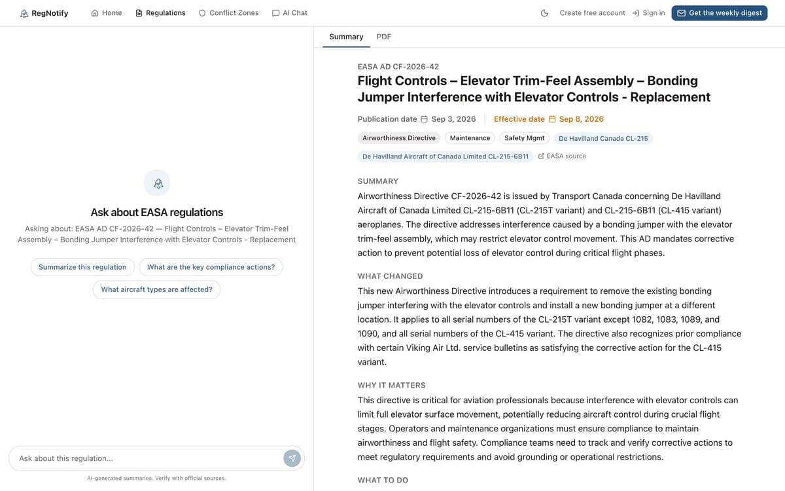The image size is (785, 491).
Task: Click the EASA AD CF-2026-42 identifier text
Action: click(398, 67)
